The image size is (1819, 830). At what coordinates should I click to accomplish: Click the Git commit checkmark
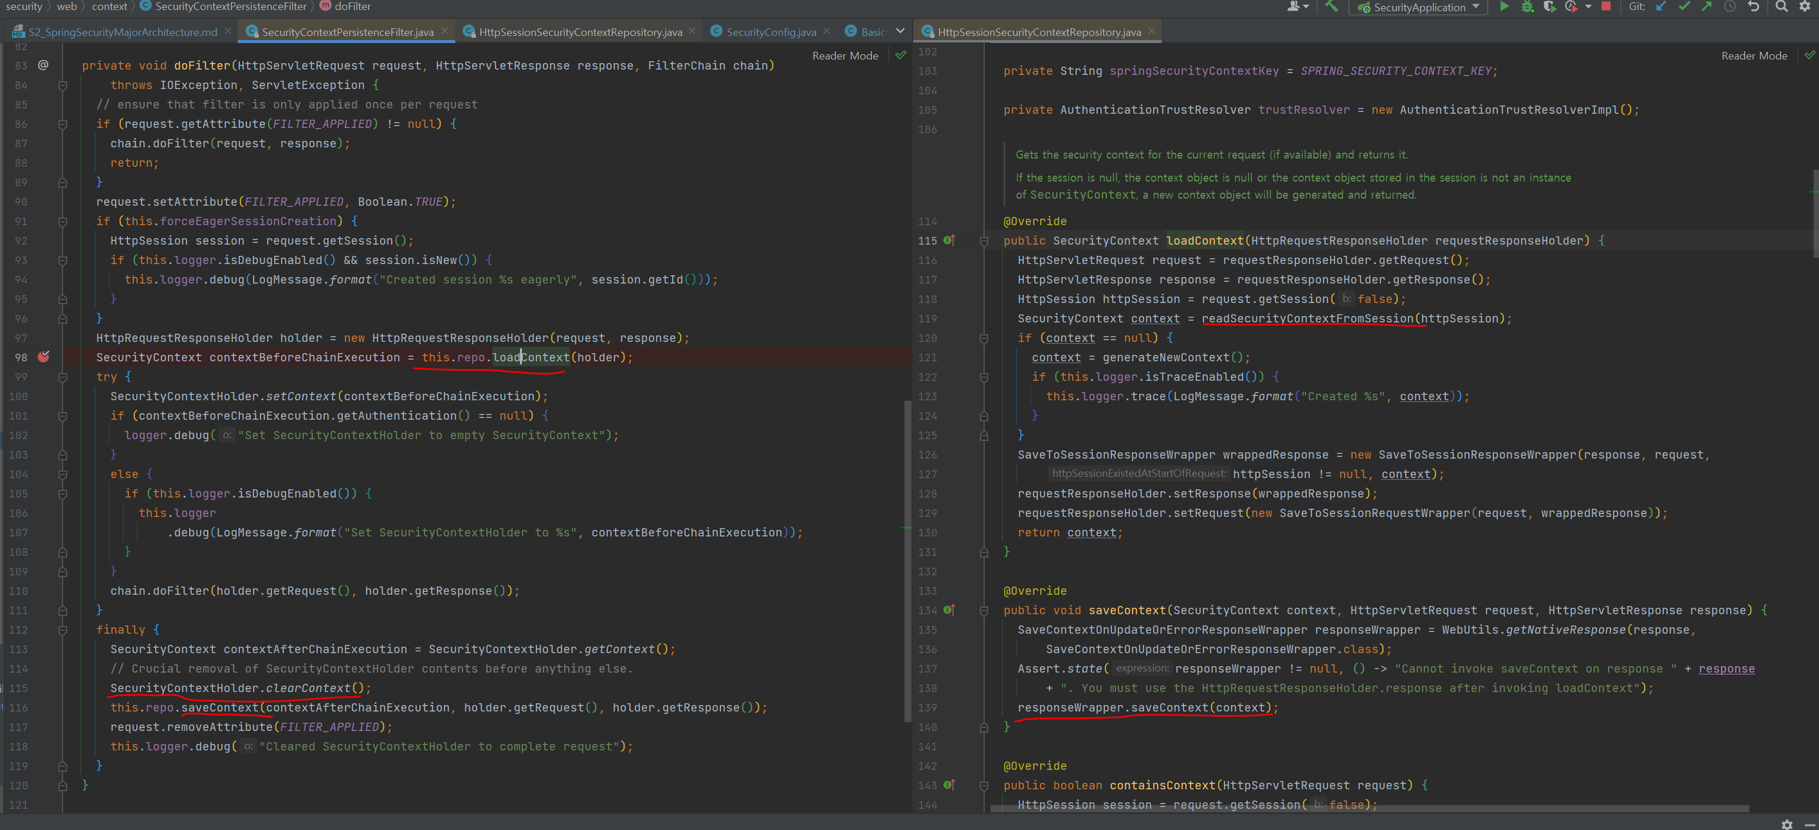tap(1684, 6)
